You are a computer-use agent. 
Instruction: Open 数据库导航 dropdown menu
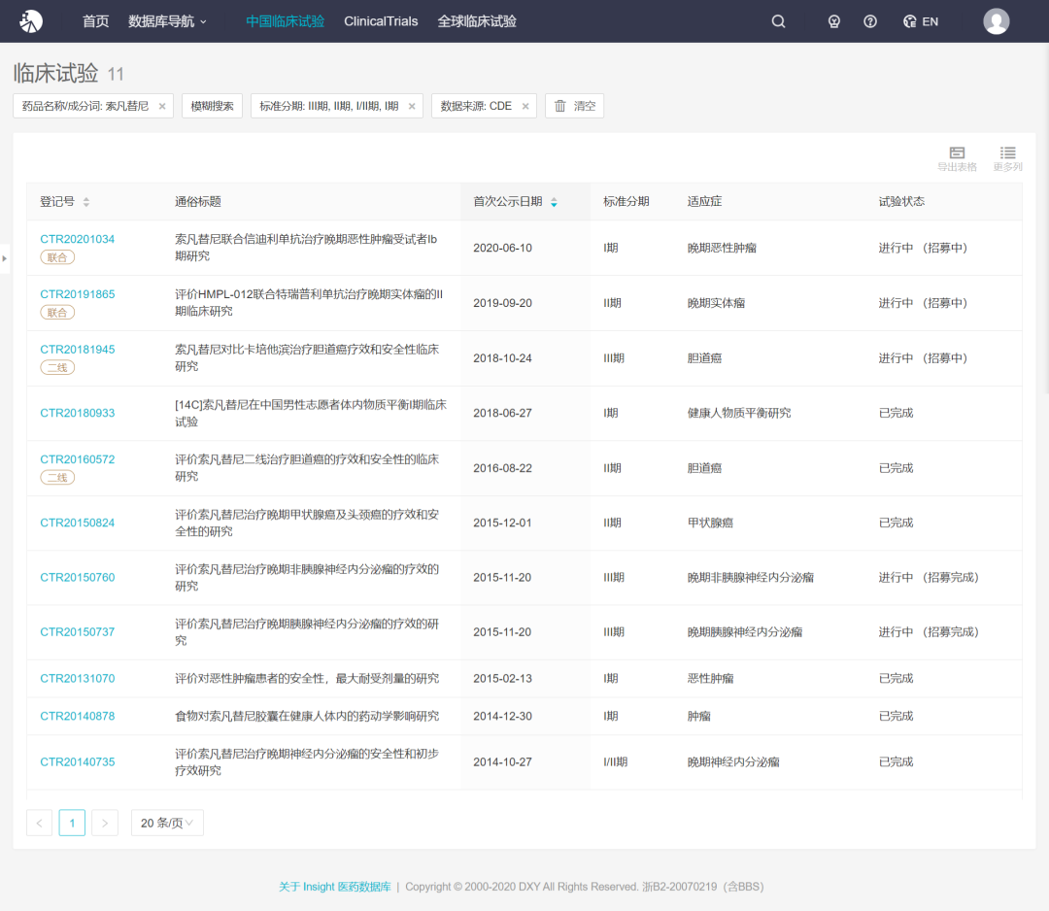[167, 21]
